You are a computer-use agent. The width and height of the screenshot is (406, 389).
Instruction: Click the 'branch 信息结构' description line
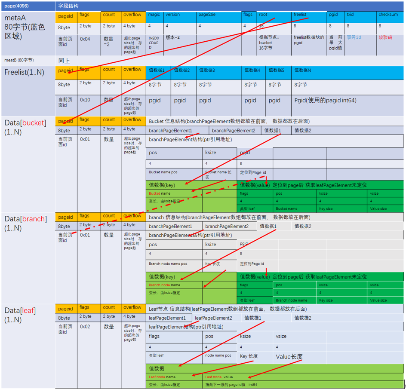pos(275,217)
